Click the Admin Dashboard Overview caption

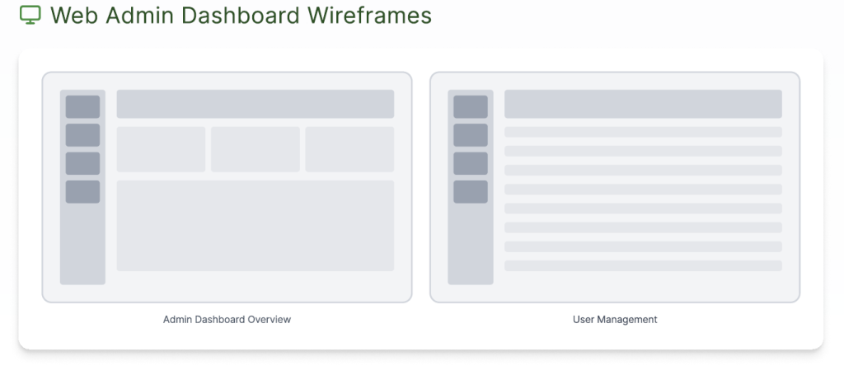(227, 320)
